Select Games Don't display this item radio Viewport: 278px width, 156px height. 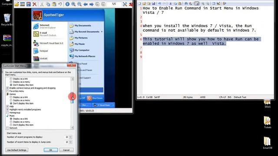pos(11,103)
